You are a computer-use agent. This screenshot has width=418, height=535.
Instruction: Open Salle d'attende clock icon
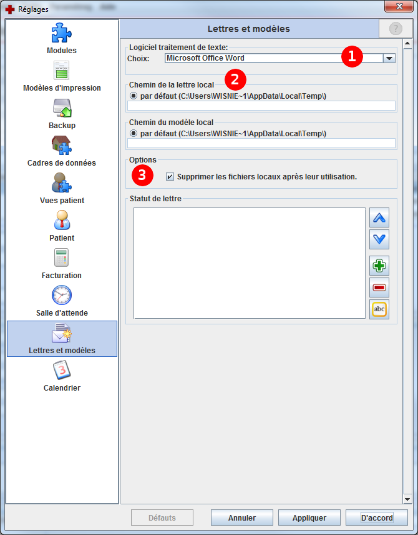click(62, 295)
